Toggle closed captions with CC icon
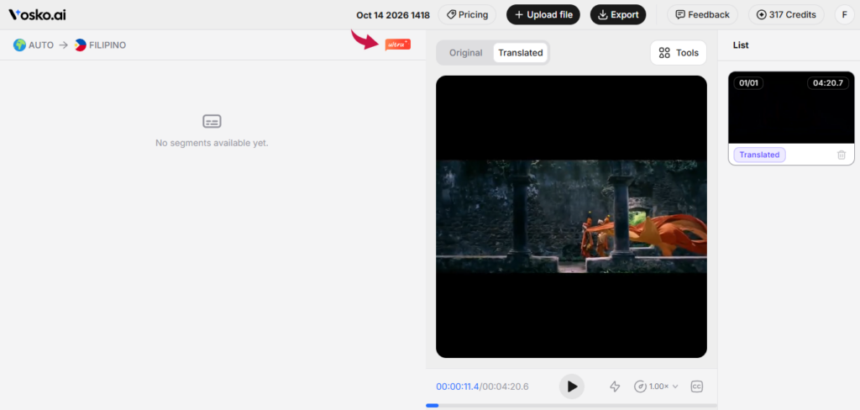The image size is (860, 410). [x=696, y=386]
